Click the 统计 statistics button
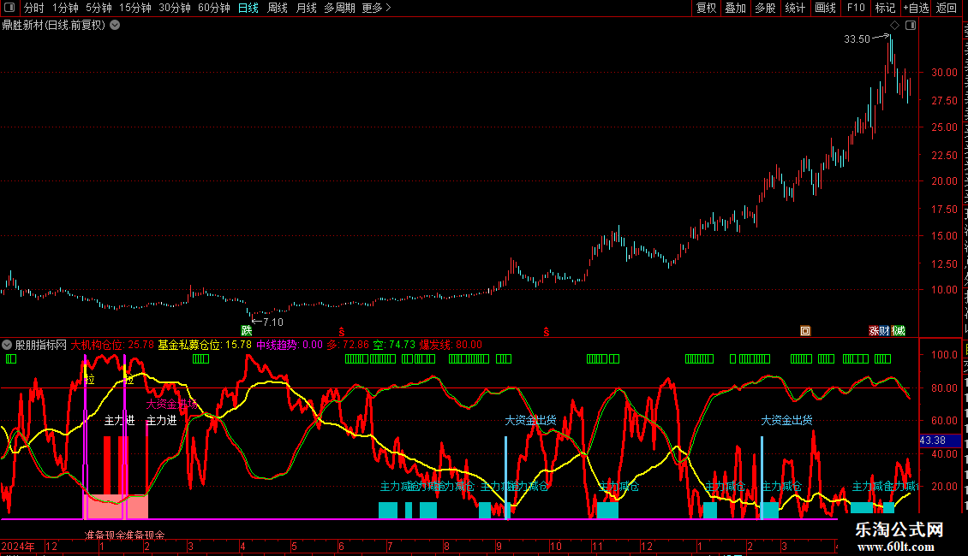The width and height of the screenshot is (968, 556). tap(795, 8)
